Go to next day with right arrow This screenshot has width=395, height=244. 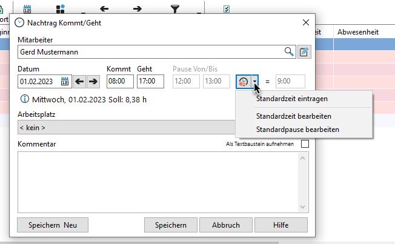(x=93, y=81)
